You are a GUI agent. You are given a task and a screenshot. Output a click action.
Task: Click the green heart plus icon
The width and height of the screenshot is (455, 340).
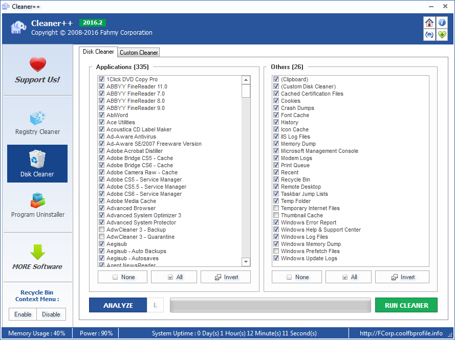(442, 35)
